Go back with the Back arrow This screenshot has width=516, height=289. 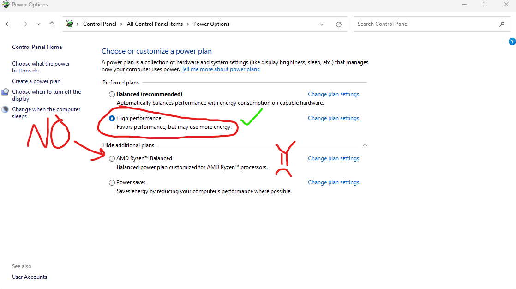8,24
